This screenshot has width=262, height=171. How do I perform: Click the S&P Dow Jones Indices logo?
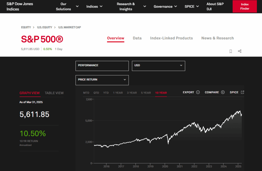(20, 6)
